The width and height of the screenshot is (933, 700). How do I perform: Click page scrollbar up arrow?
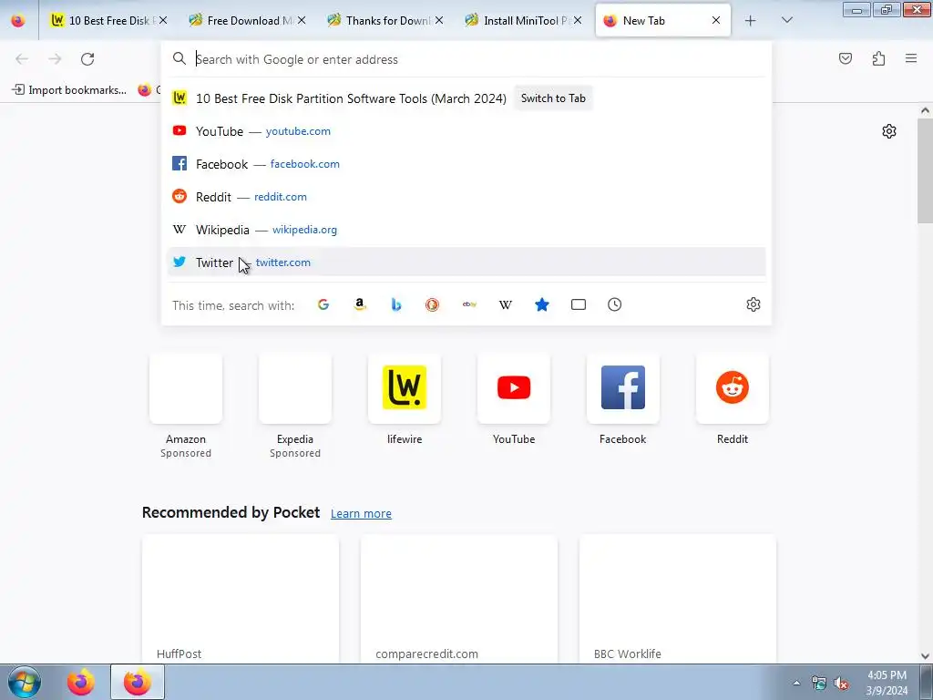coord(925,110)
